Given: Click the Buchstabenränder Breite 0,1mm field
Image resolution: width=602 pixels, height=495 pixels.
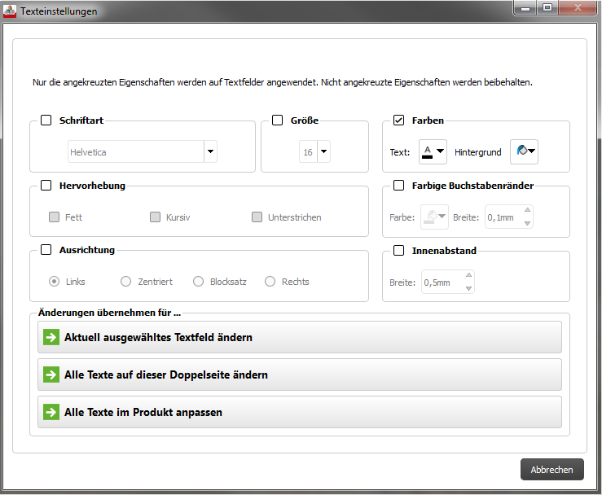Looking at the screenshot, I should pyautogui.click(x=503, y=217).
